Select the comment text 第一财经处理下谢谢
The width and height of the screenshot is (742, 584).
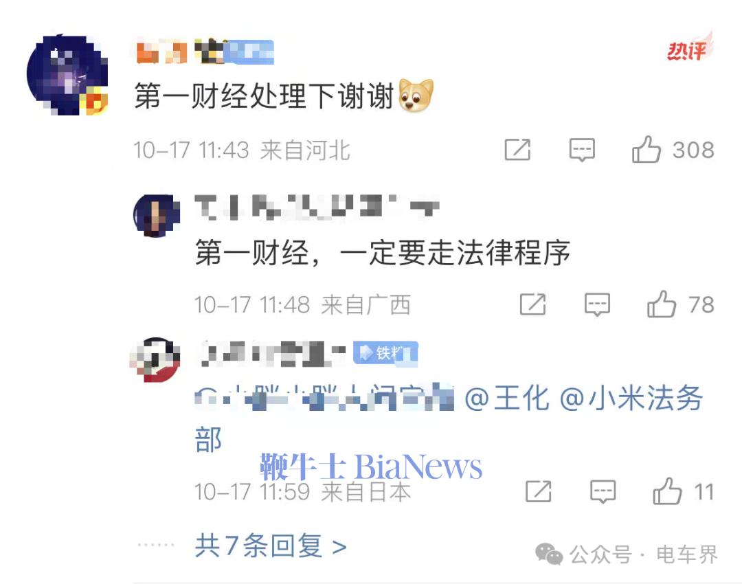[264, 96]
